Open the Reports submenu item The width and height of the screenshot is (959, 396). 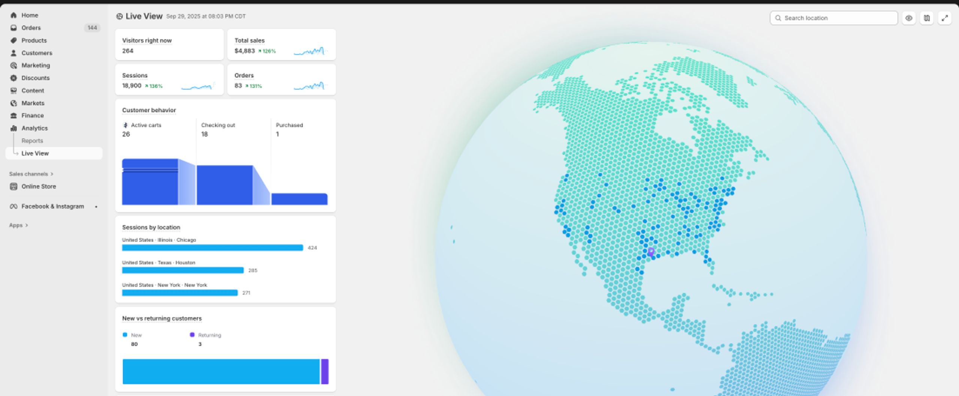pyautogui.click(x=32, y=141)
